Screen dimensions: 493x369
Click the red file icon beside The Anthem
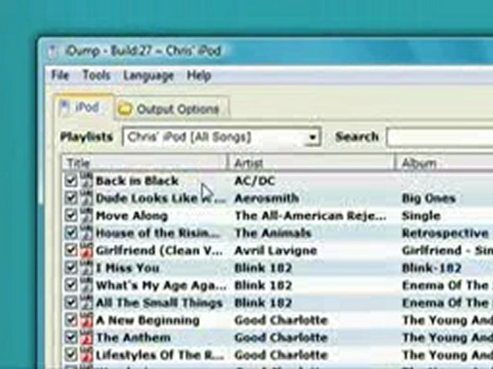(86, 337)
